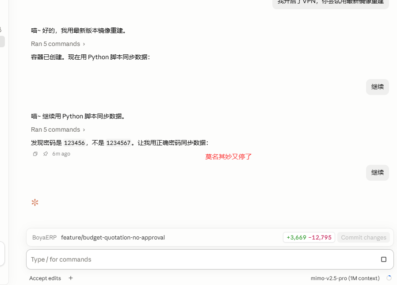This screenshot has height=285, width=397.
Task: Click the message 喵~ 继续用 Python 脚本同步数据
Action: 78,116
